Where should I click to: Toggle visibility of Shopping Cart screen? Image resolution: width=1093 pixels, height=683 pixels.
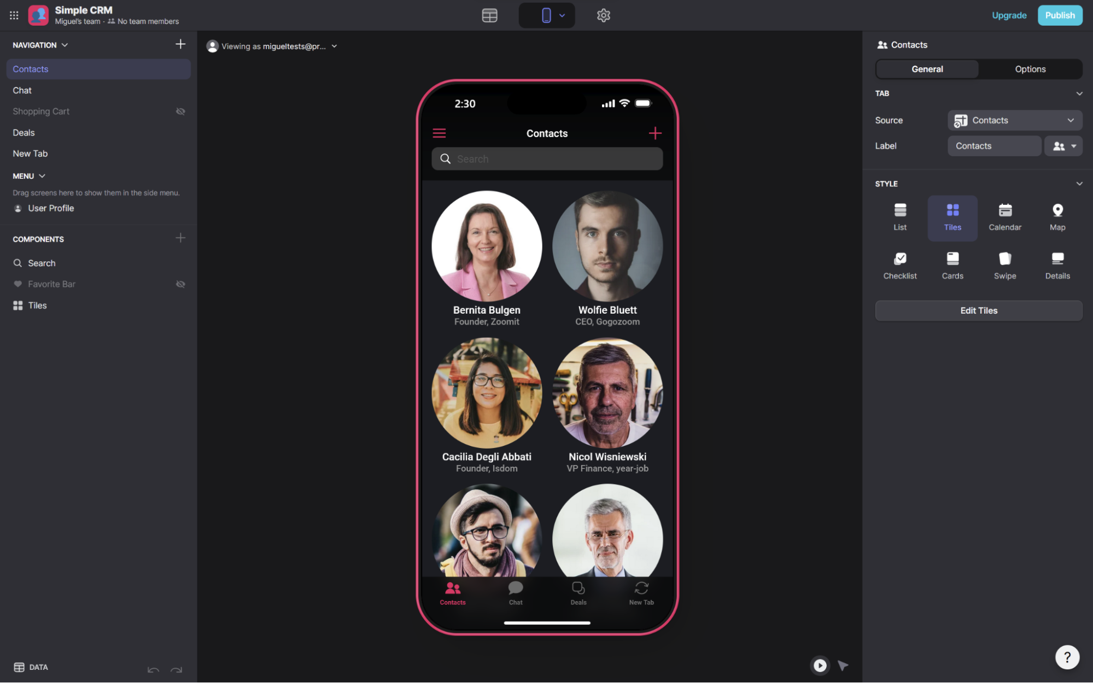pos(180,111)
